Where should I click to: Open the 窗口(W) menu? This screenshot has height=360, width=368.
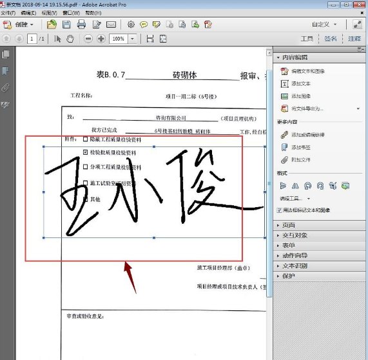[71, 13]
